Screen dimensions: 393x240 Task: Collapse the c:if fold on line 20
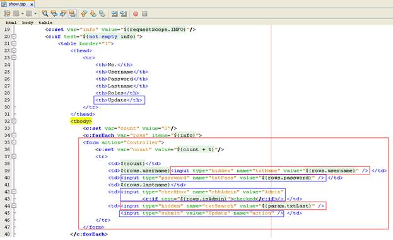(x=14, y=37)
